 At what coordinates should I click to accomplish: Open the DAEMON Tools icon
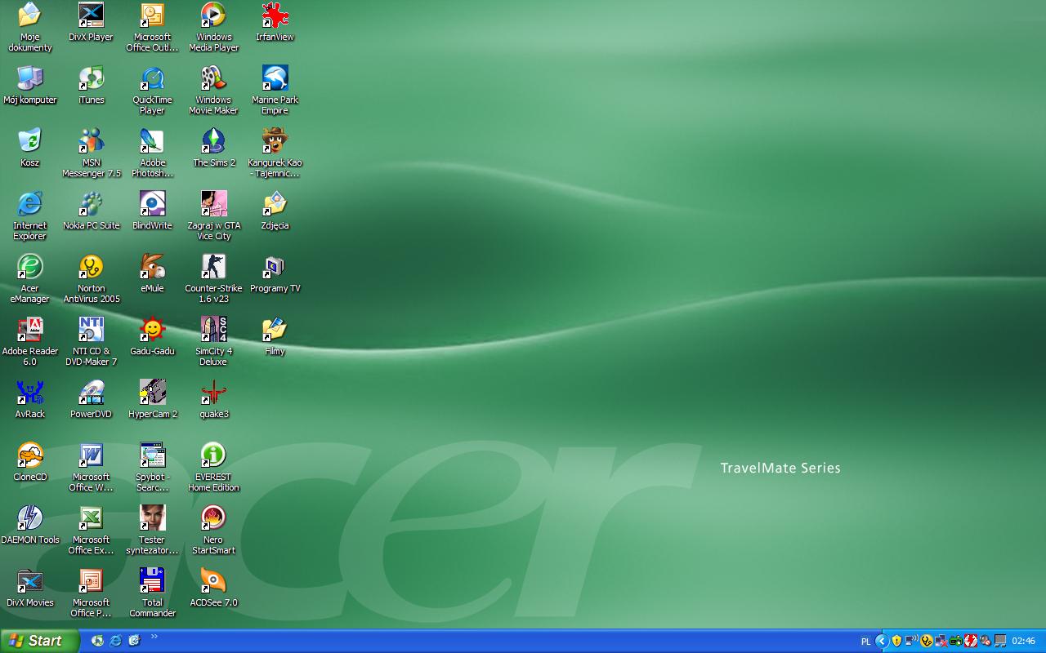tap(30, 519)
